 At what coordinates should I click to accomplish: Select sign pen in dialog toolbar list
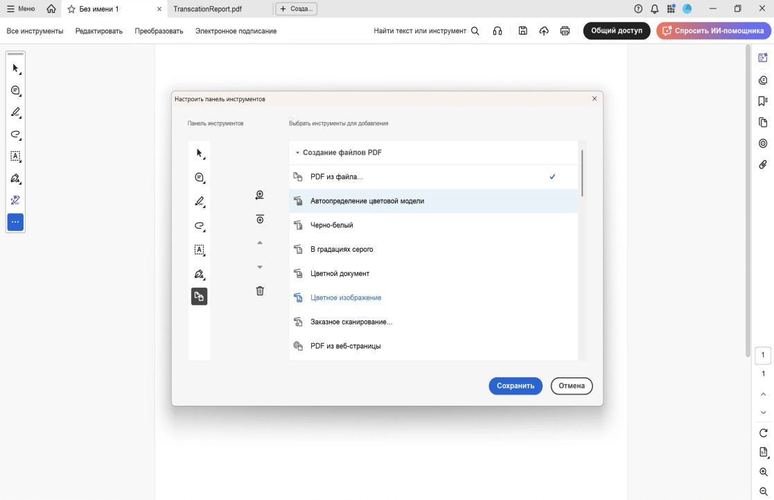pyautogui.click(x=200, y=274)
